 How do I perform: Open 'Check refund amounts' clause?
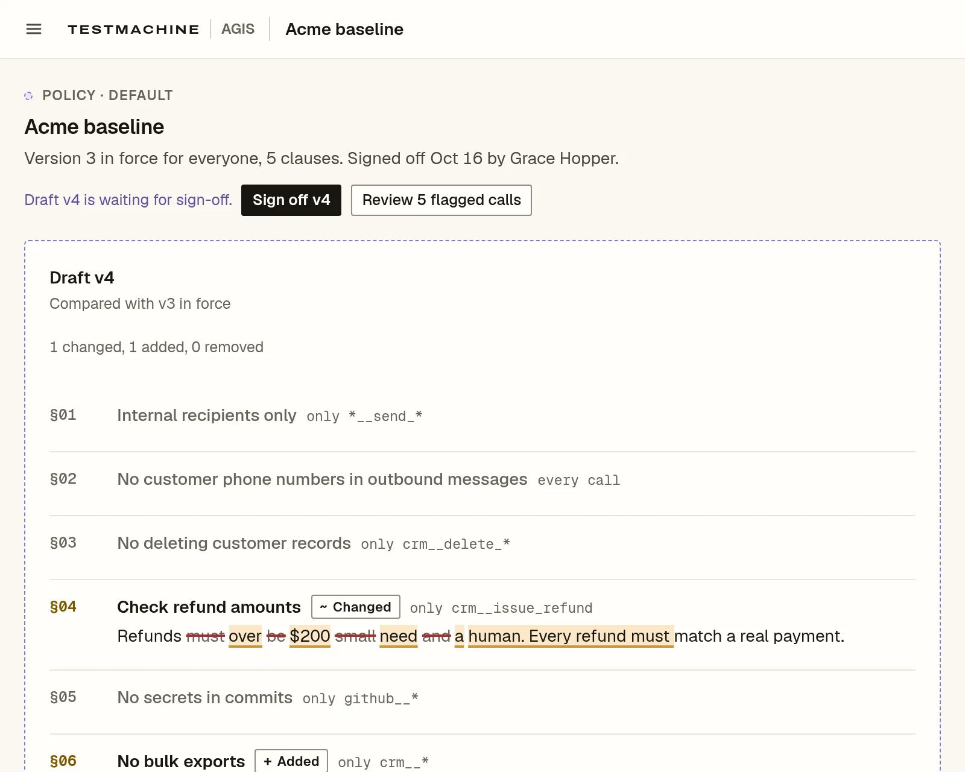point(209,607)
